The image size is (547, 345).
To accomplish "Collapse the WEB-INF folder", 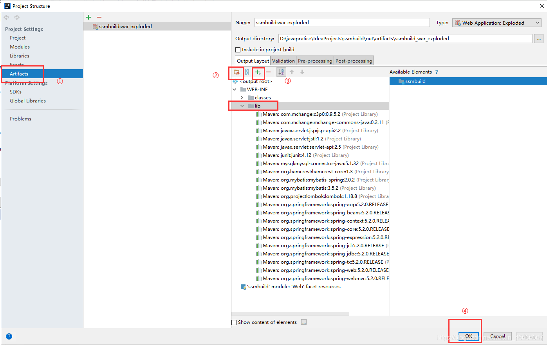I will pyautogui.click(x=235, y=90).
